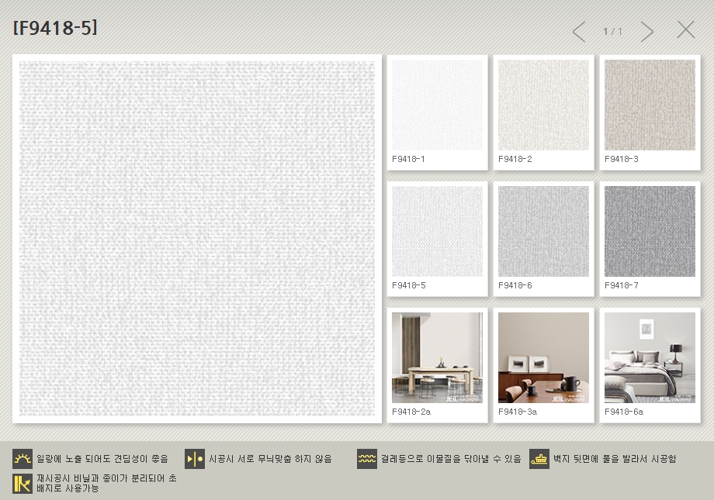This screenshot has height=500, width=714.
Task: Click the F9418-7 label text
Action: (622, 285)
